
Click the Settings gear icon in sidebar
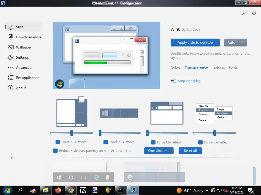[x=11, y=57]
